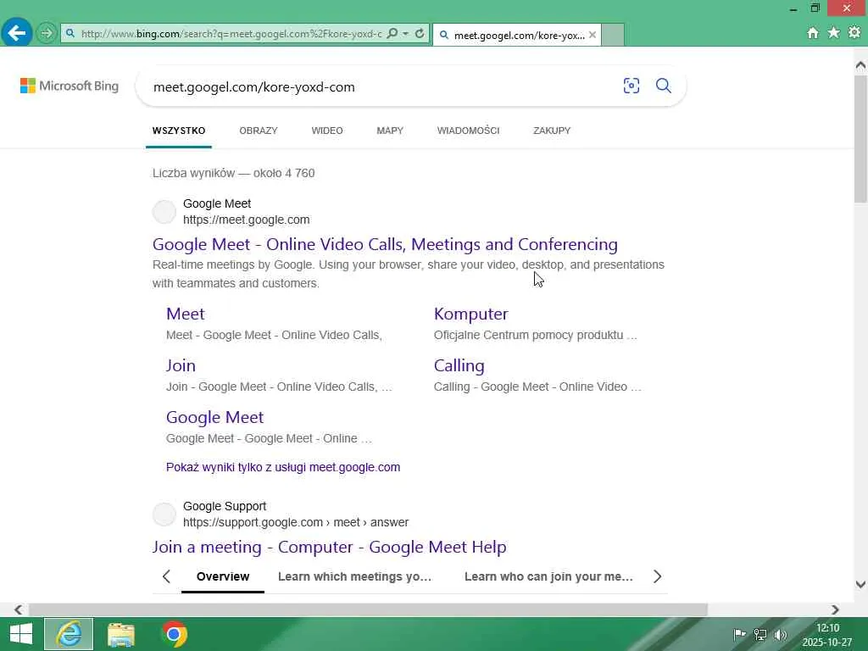Click Internet Explorer taskbar icon
The image size is (868, 651).
(x=69, y=634)
